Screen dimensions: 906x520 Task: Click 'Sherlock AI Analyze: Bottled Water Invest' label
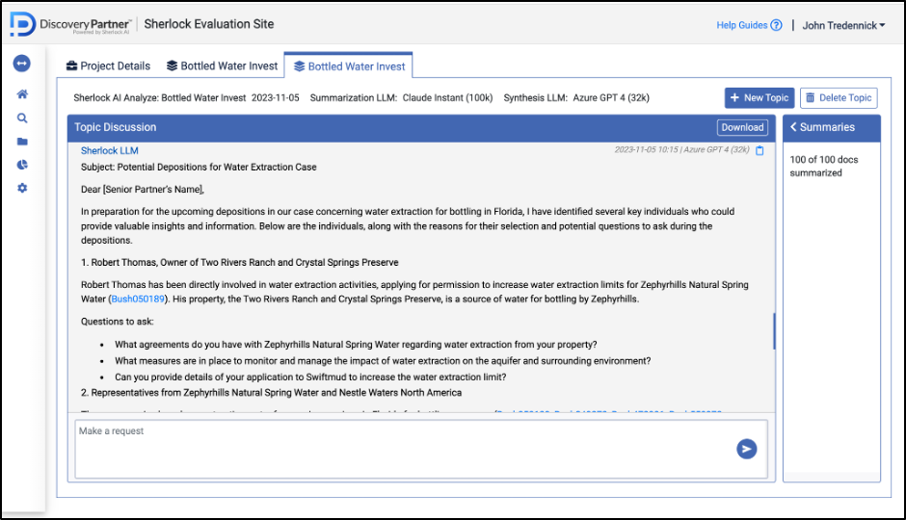click(159, 98)
